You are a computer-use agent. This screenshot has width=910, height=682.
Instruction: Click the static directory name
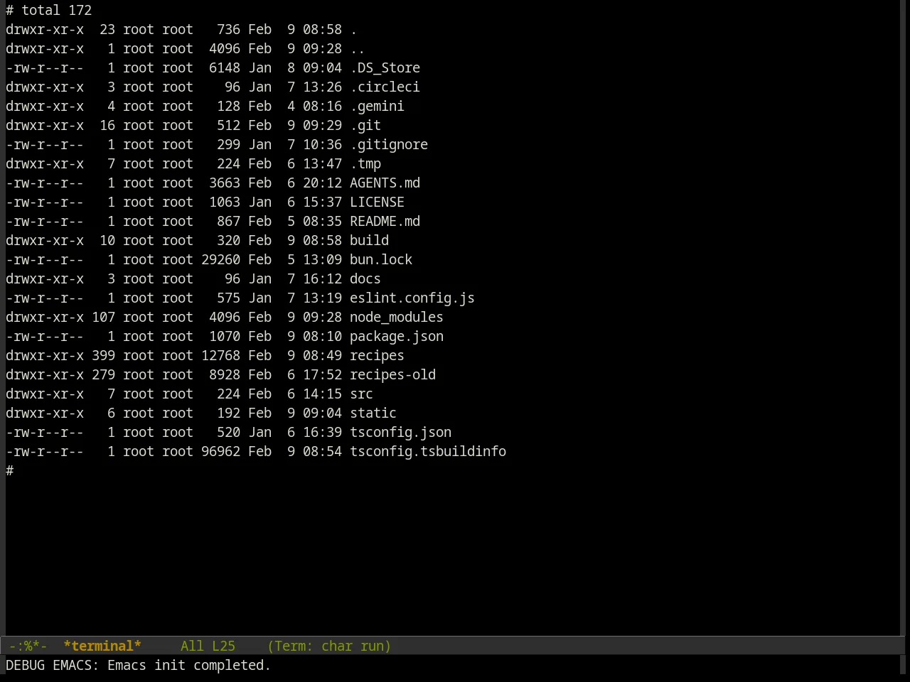click(373, 413)
